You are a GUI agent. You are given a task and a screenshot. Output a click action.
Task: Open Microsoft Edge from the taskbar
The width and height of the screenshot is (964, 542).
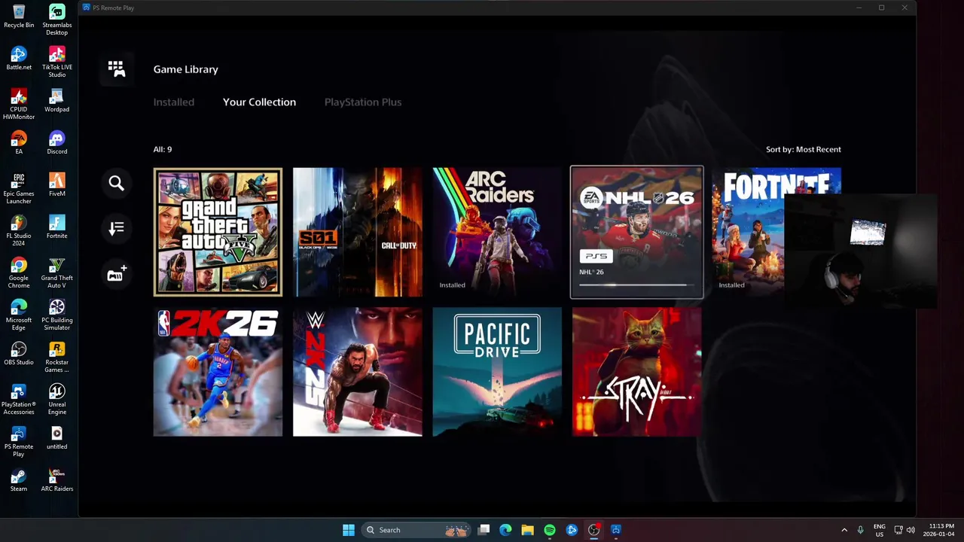[506, 530]
